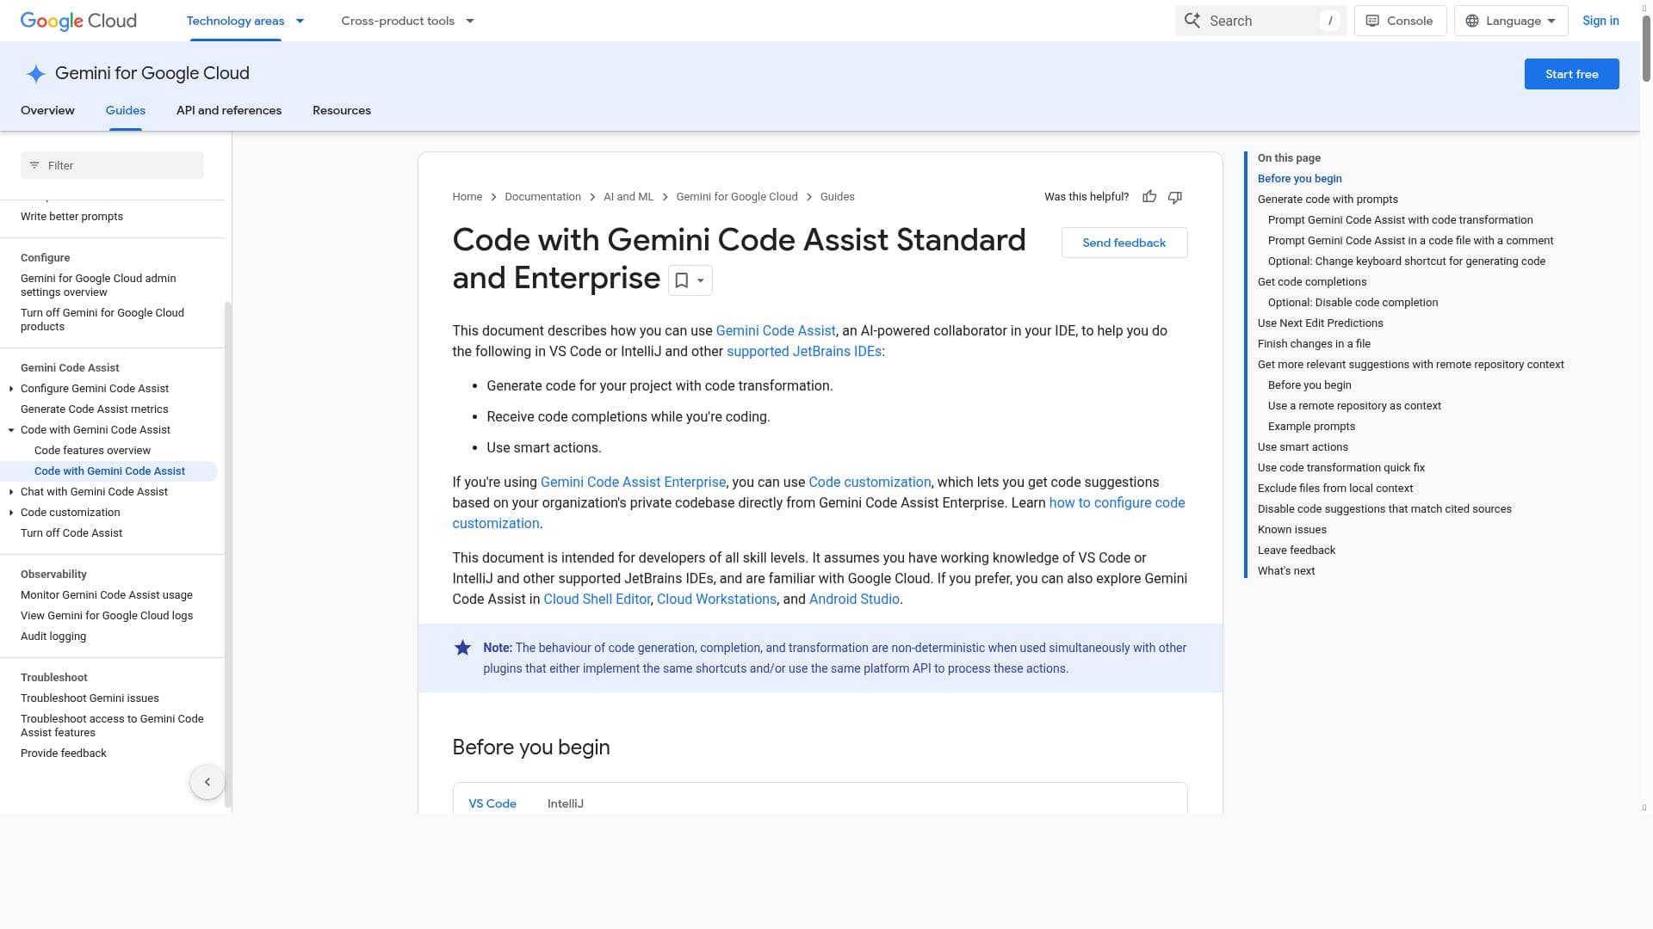Viewport: 1653px width, 929px height.
Task: Switch to the API and references tab
Action: point(229,110)
